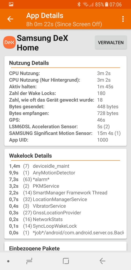Open recent apps navigation button
The image size is (131, 270).
29,261
